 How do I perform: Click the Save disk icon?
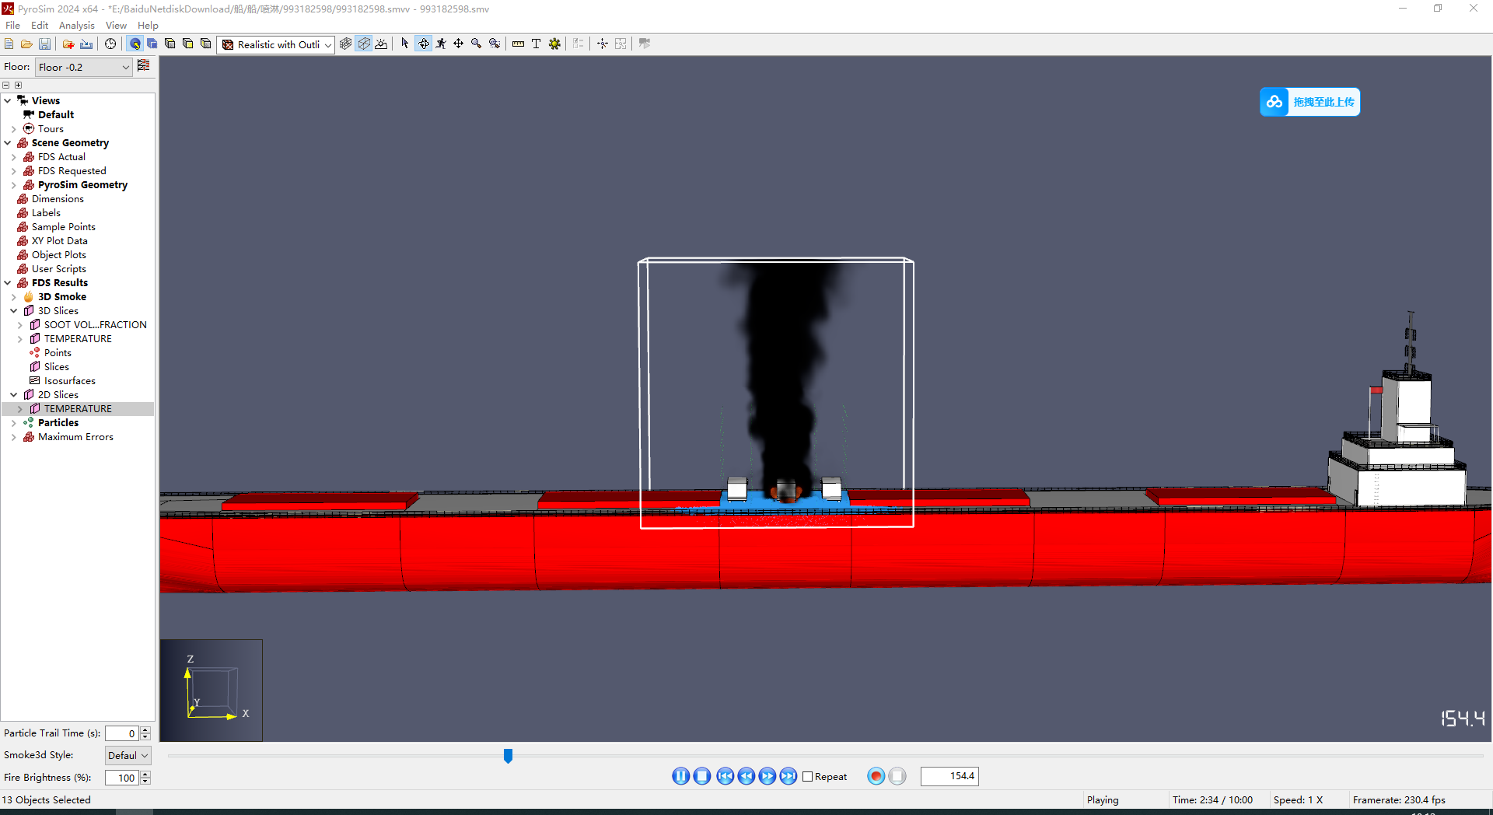pos(44,44)
